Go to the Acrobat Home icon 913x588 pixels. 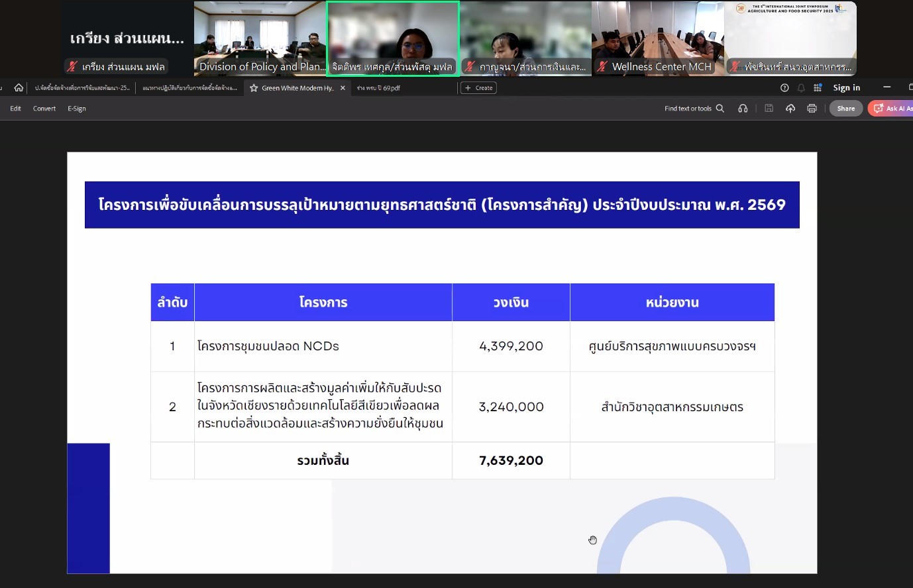19,87
